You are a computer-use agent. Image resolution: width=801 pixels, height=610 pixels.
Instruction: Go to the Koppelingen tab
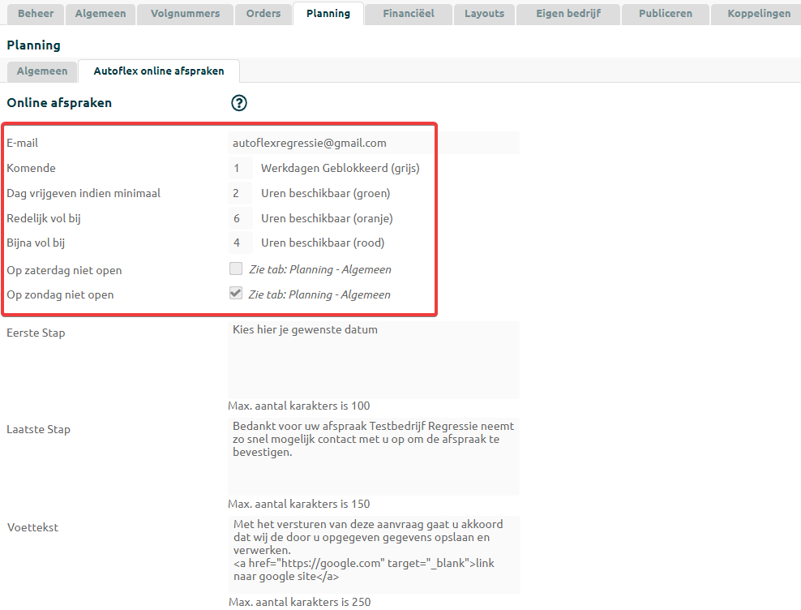758,14
